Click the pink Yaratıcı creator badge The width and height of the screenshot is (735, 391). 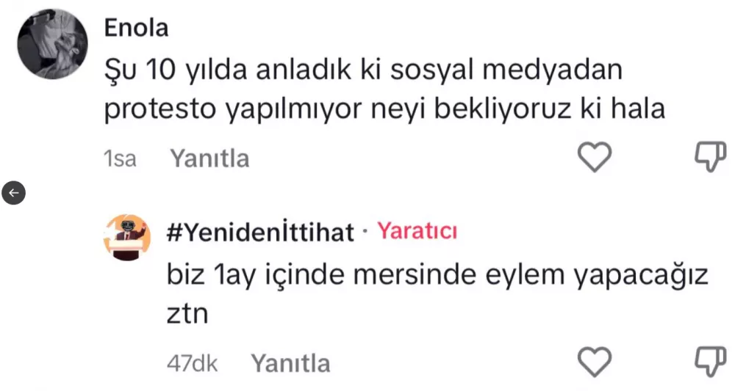point(417,233)
